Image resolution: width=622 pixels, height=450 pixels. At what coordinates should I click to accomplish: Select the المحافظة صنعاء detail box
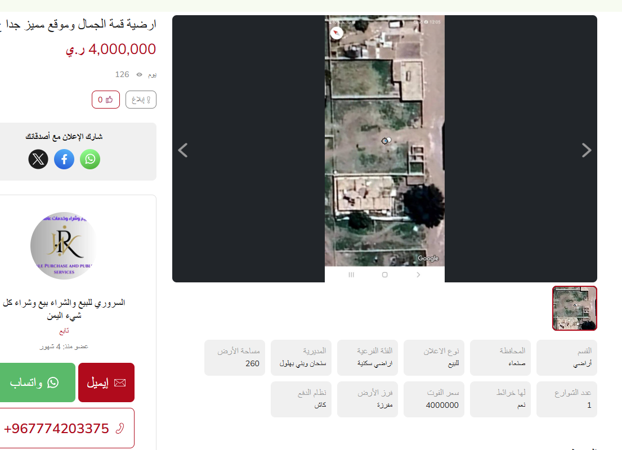click(500, 358)
